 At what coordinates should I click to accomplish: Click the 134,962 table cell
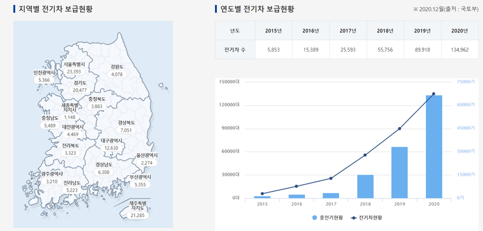pos(459,49)
